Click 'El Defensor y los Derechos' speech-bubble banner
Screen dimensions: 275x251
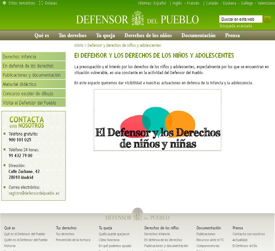pyautogui.click(x=157, y=120)
